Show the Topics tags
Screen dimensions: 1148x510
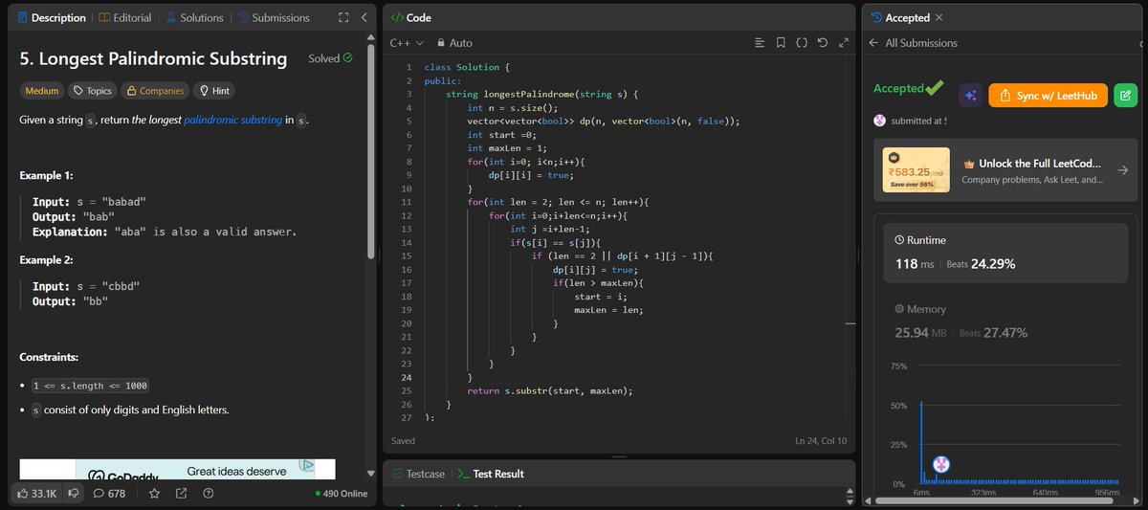[93, 91]
